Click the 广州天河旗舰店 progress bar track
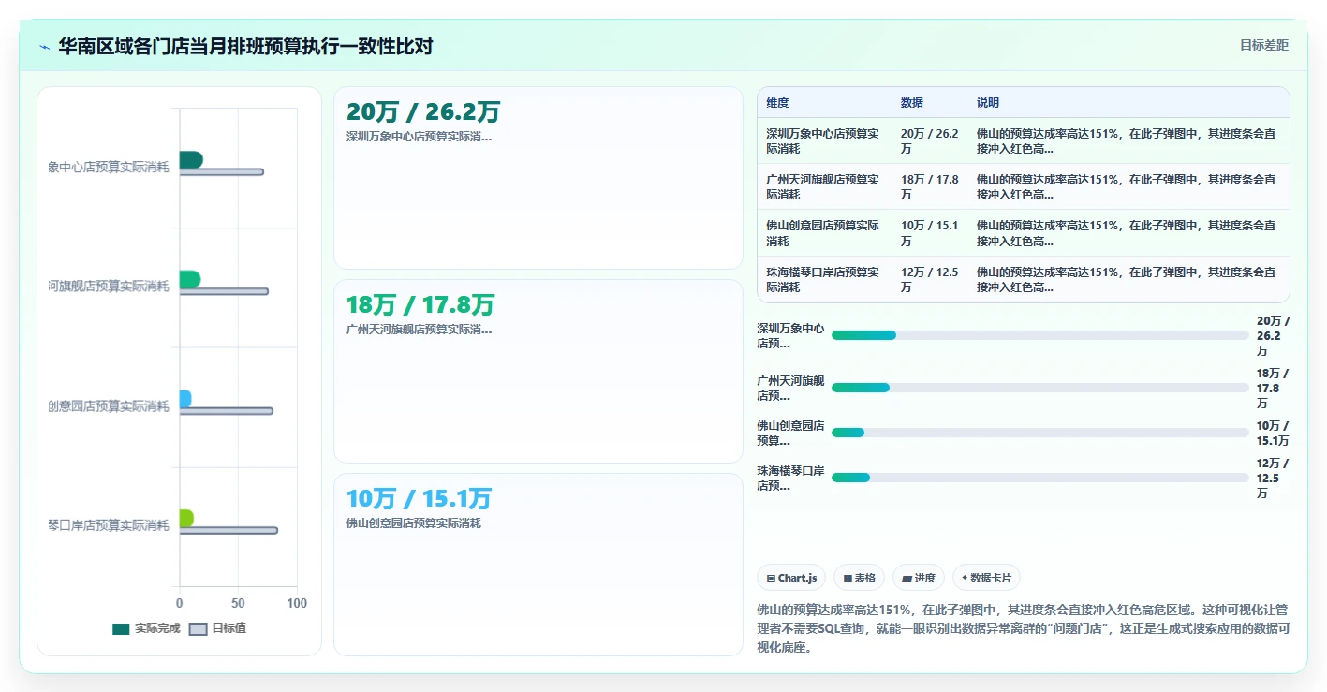Screen dimensions: 1327x692 1040,388
